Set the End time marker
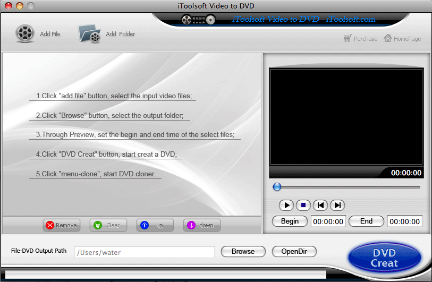Viewport: 432px width, 282px height. coord(366,221)
